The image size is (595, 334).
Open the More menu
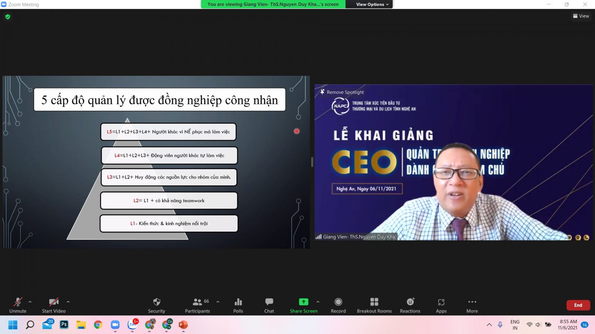pos(472,305)
